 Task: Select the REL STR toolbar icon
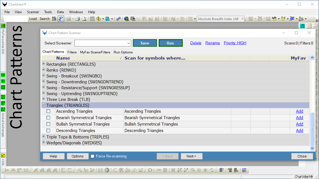click(54, 19)
